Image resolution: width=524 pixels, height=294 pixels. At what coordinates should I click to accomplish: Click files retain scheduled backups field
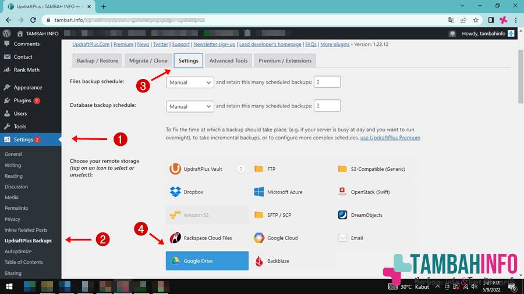pos(327,82)
